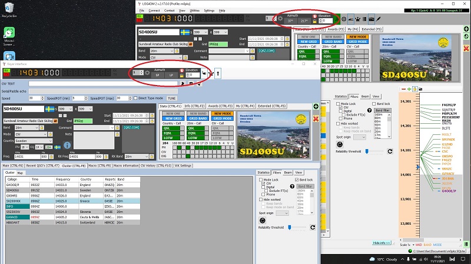Open ITU zone dropdown in Keyer
471x264 pixels.
coord(25,147)
